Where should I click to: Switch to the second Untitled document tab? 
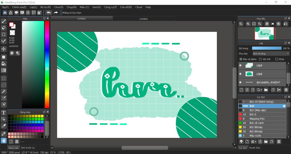click(x=144, y=19)
